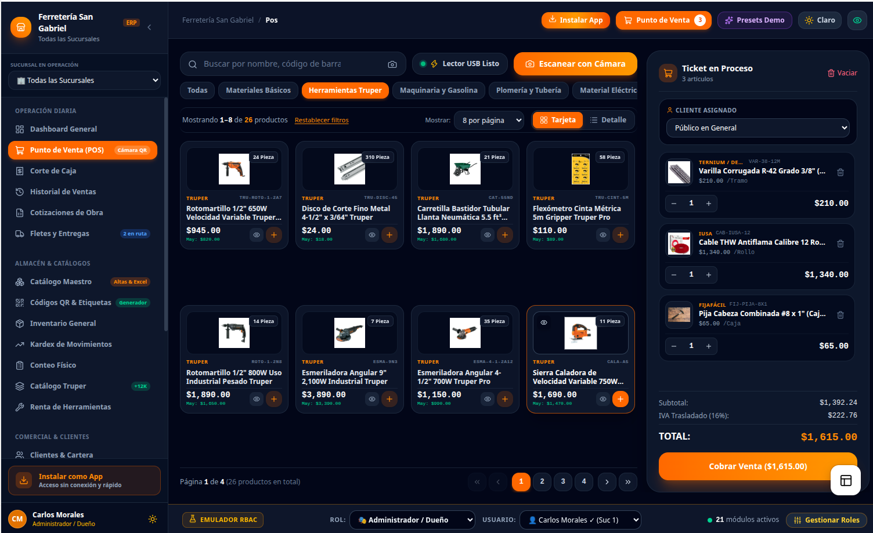Click Escanear con Cámara button
873x533 pixels.
[x=575, y=64]
